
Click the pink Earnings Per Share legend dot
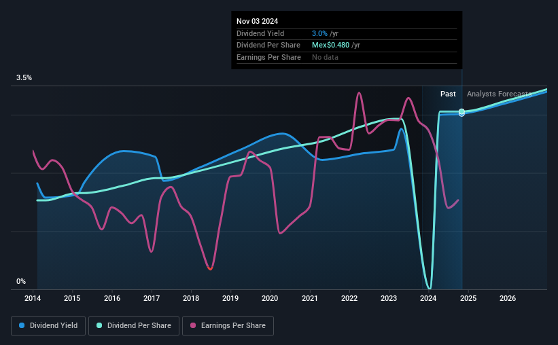(x=193, y=325)
